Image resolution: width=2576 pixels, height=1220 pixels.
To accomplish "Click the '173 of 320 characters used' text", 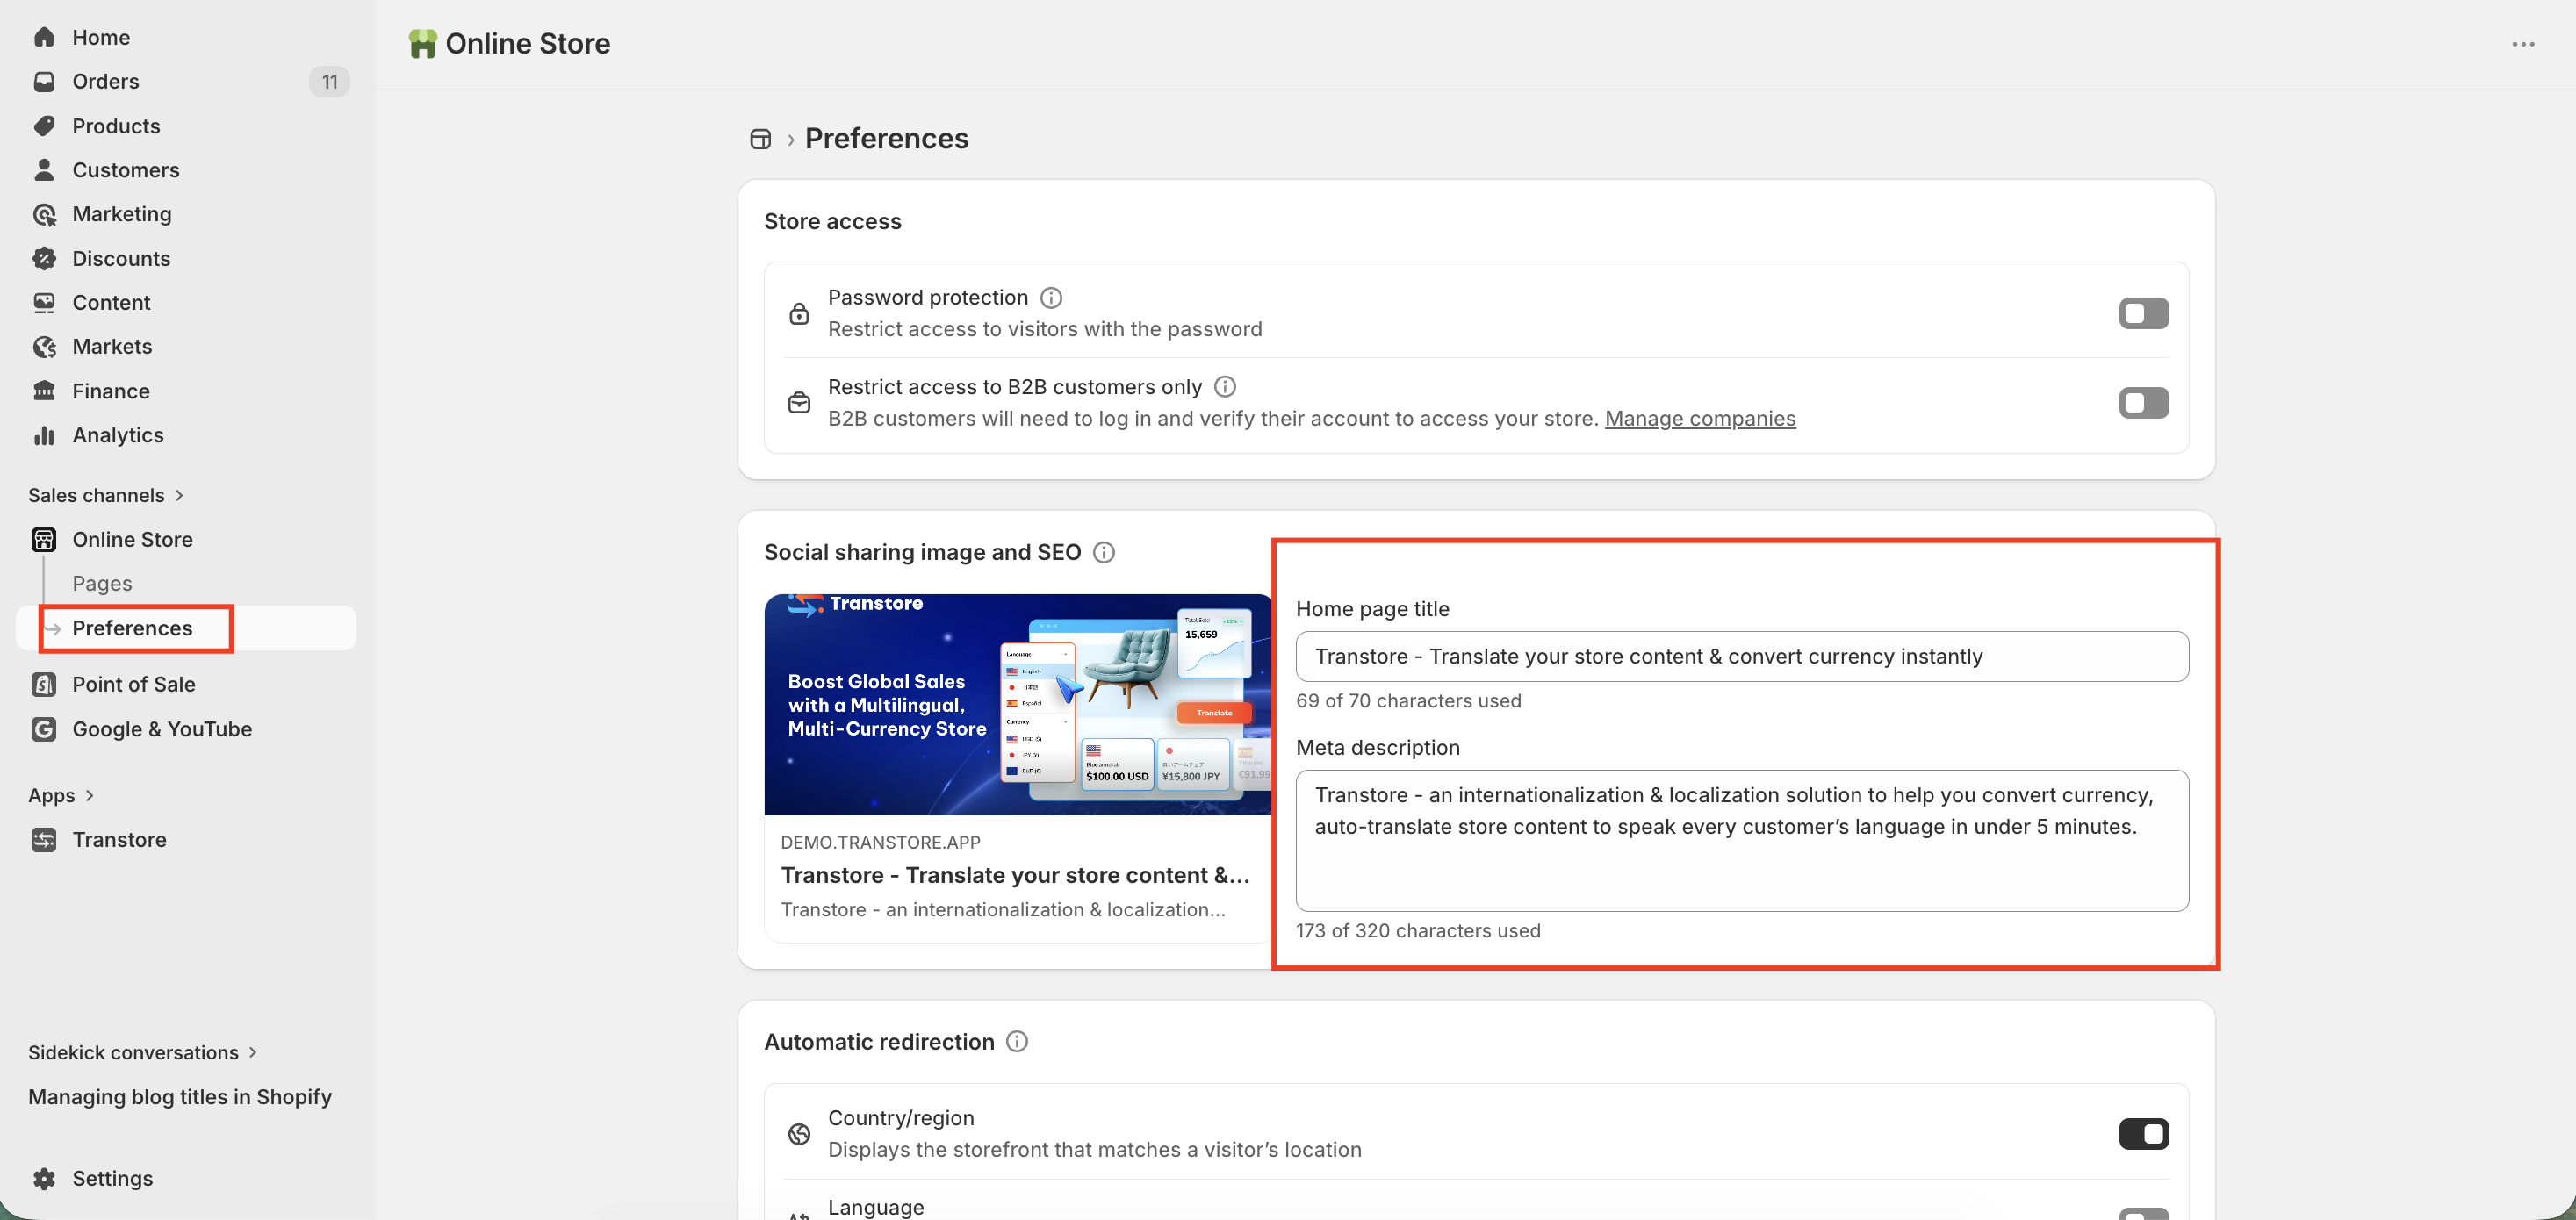I will pyautogui.click(x=1418, y=930).
